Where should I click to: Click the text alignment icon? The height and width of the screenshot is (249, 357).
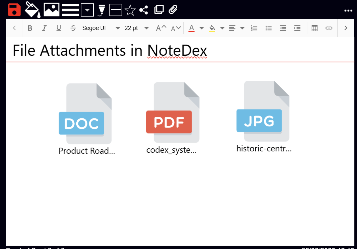click(x=232, y=28)
